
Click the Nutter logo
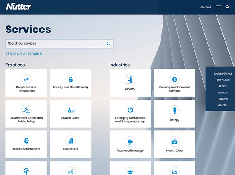coord(18,7)
